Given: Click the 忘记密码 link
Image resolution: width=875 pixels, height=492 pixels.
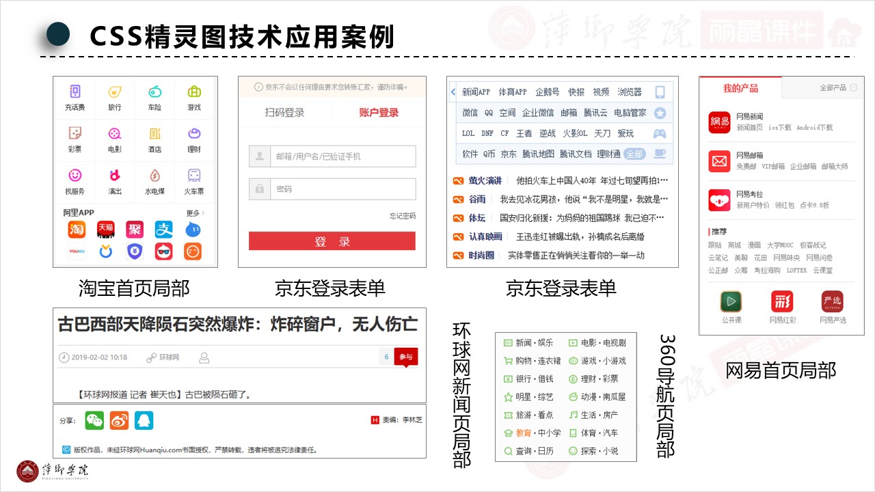Looking at the screenshot, I should 403,216.
